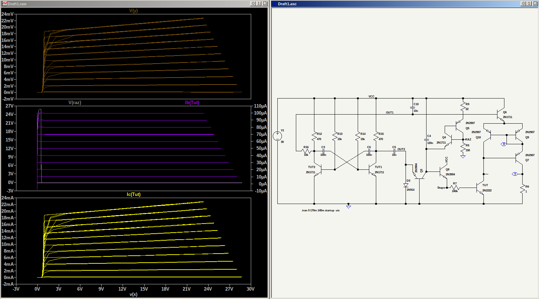Select the ground symbol below R5
The width and height of the screenshot is (539, 299).
[x=463, y=157]
